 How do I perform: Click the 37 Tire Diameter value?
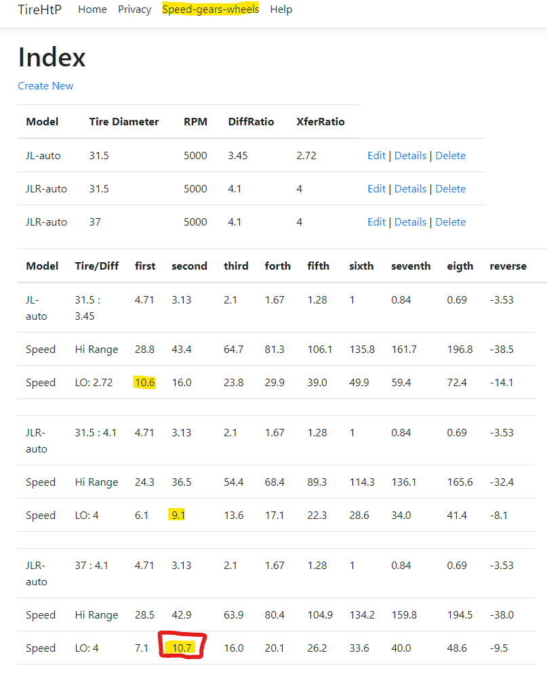point(95,222)
